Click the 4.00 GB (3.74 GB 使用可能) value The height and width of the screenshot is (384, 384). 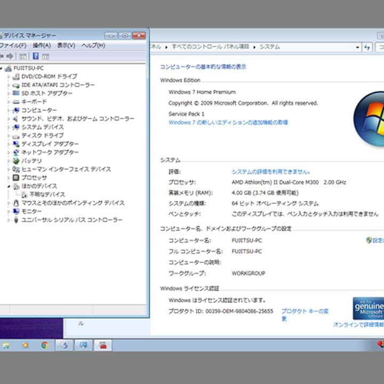(265, 193)
